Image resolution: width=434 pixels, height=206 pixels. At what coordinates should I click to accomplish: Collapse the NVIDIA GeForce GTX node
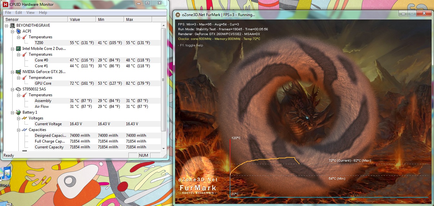tap(13, 72)
